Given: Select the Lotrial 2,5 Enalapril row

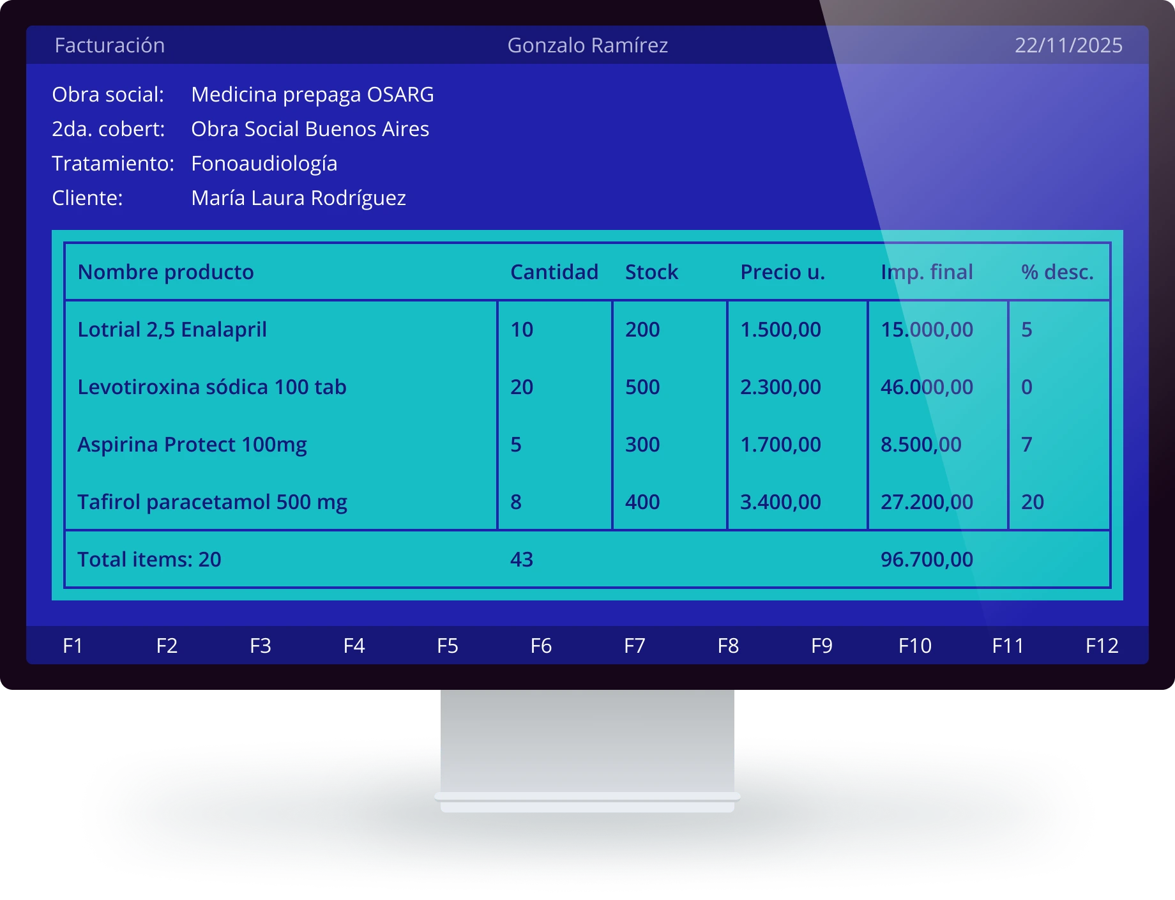Looking at the screenshot, I should click(x=172, y=330).
